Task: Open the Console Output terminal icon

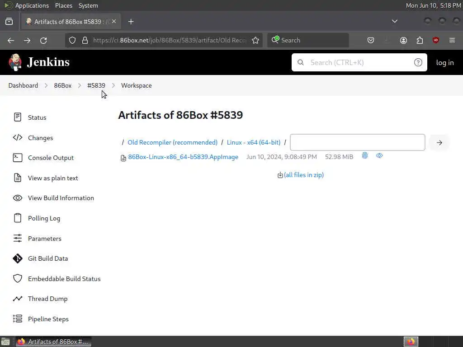Action: pyautogui.click(x=18, y=158)
